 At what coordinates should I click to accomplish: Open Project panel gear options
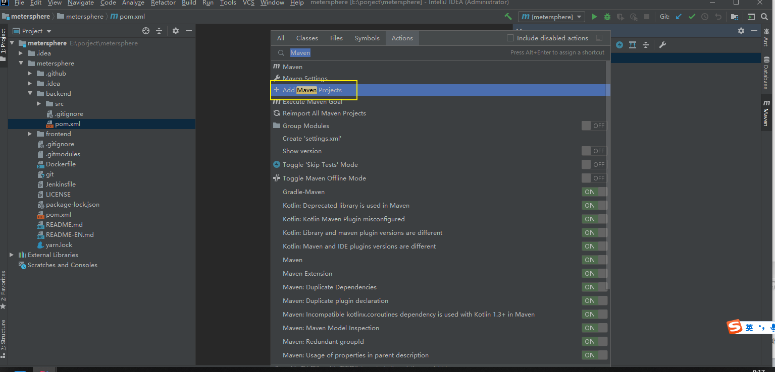click(175, 31)
